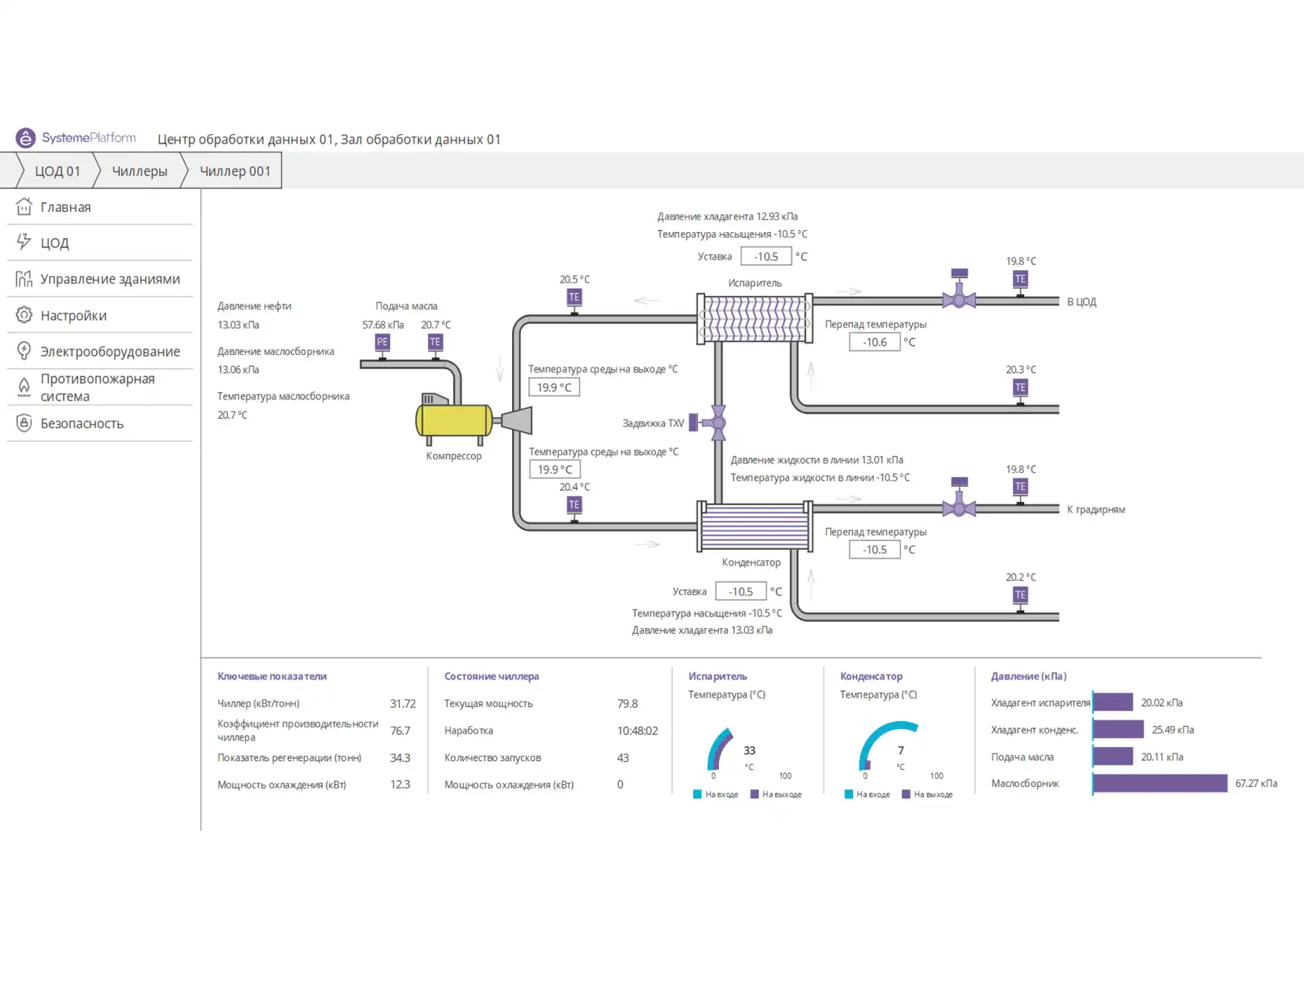Select the PE oil pressure sensor
1304x982 pixels.
382,342
